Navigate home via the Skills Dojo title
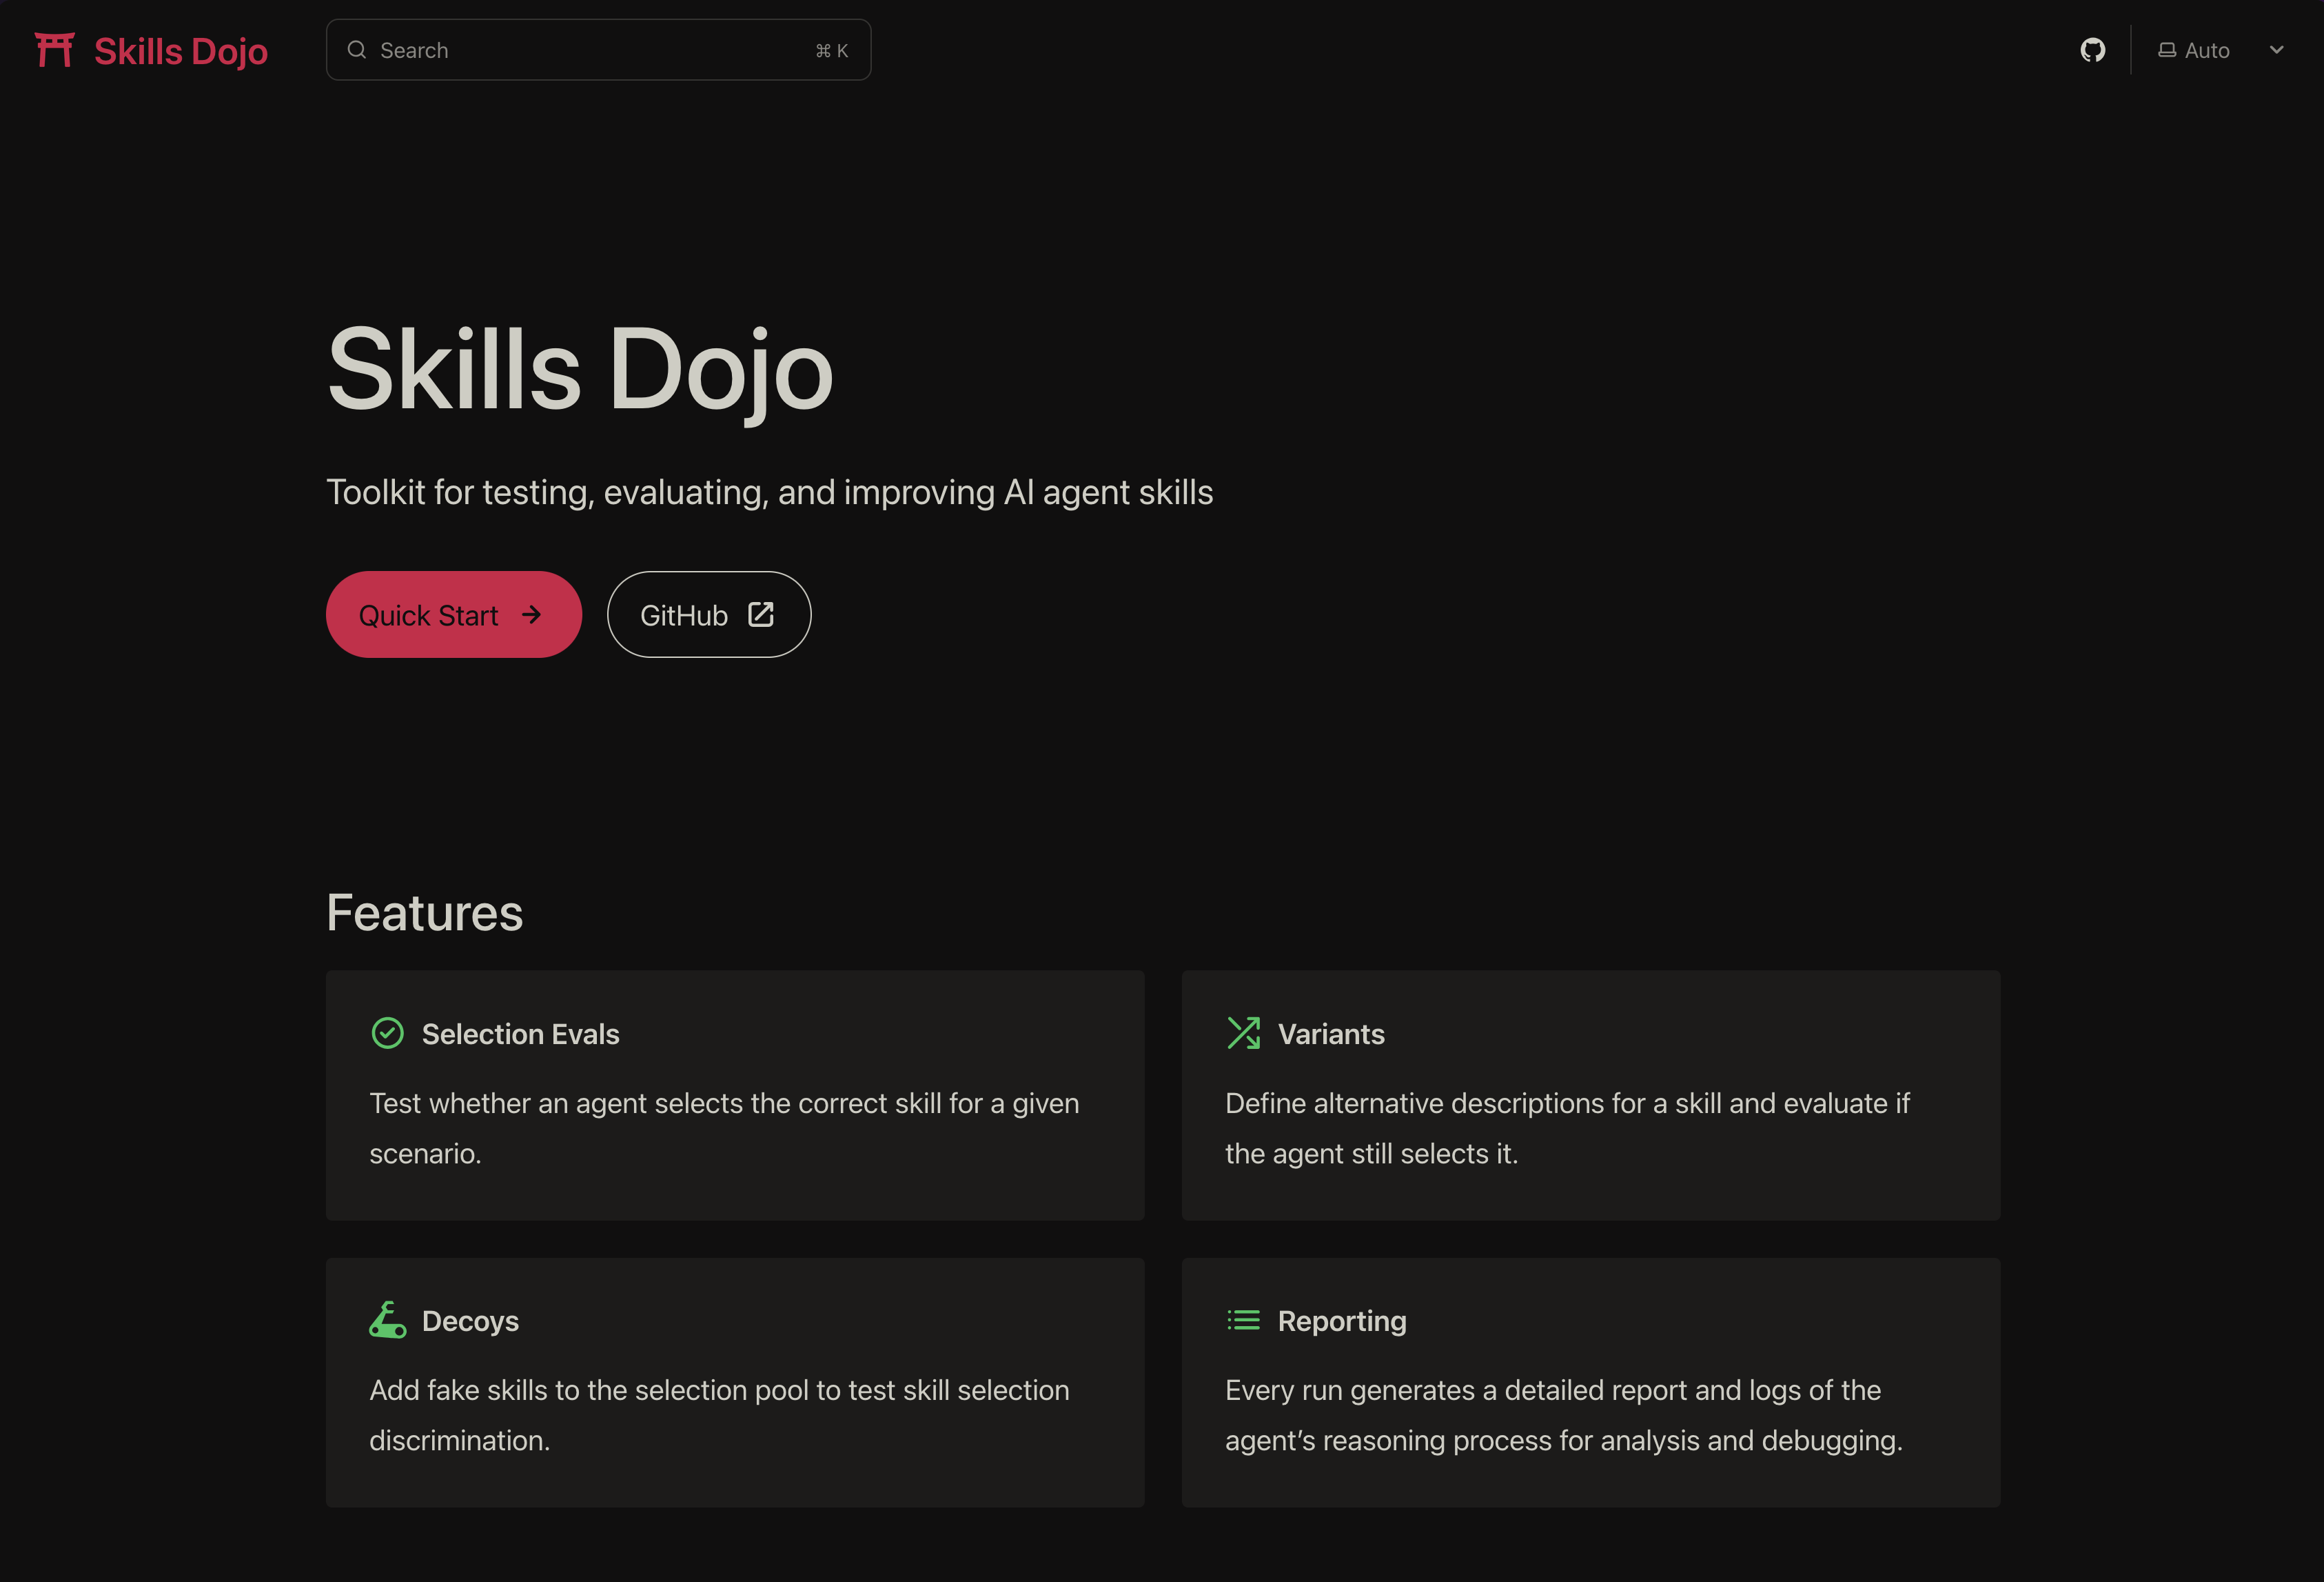Screen dimensions: 2324x1582 point(180,50)
